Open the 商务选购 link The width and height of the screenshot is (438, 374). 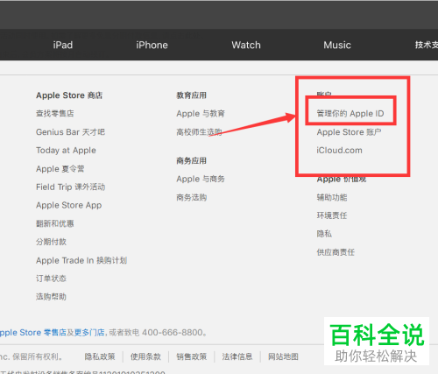pos(192,197)
